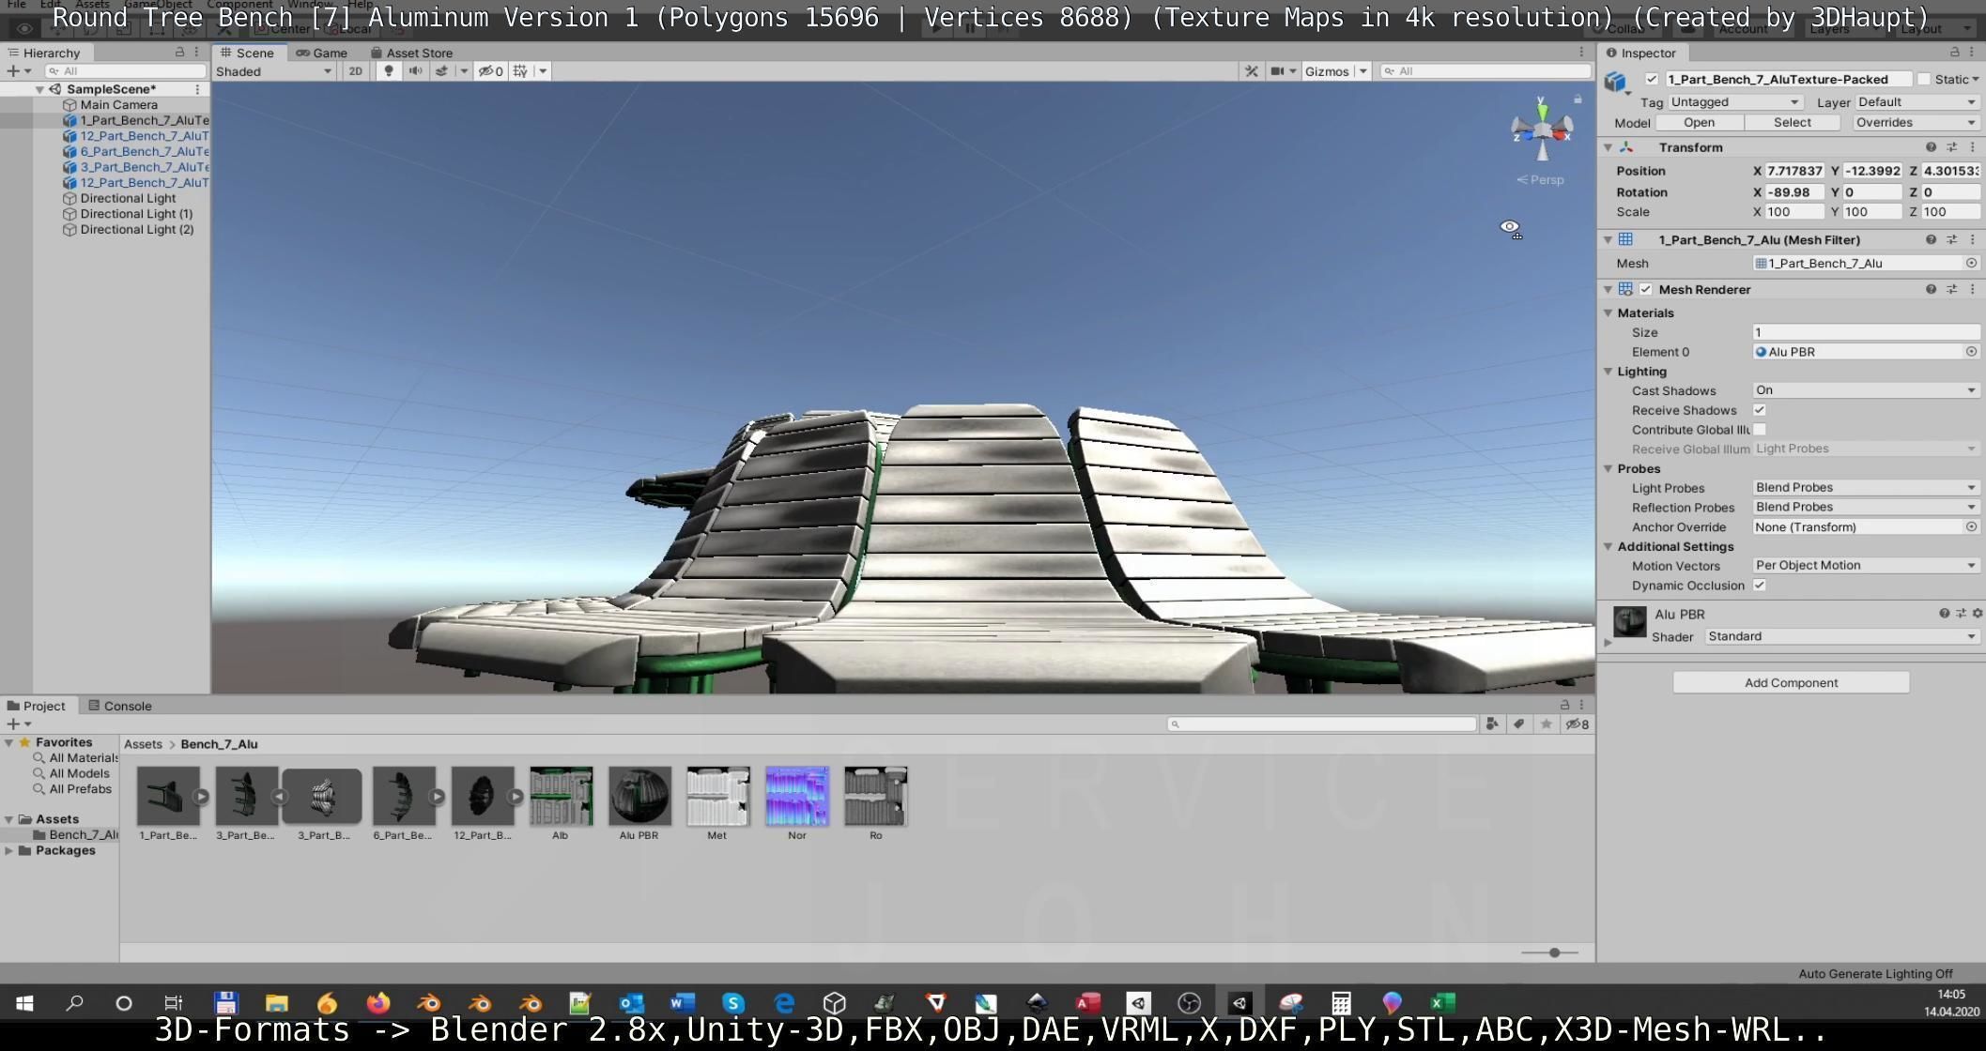Toggle Dynamic Occlusion checkbox
This screenshot has width=1986, height=1051.
[1760, 586]
